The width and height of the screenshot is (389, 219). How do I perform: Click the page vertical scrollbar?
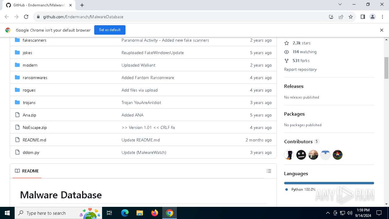coord(387,68)
